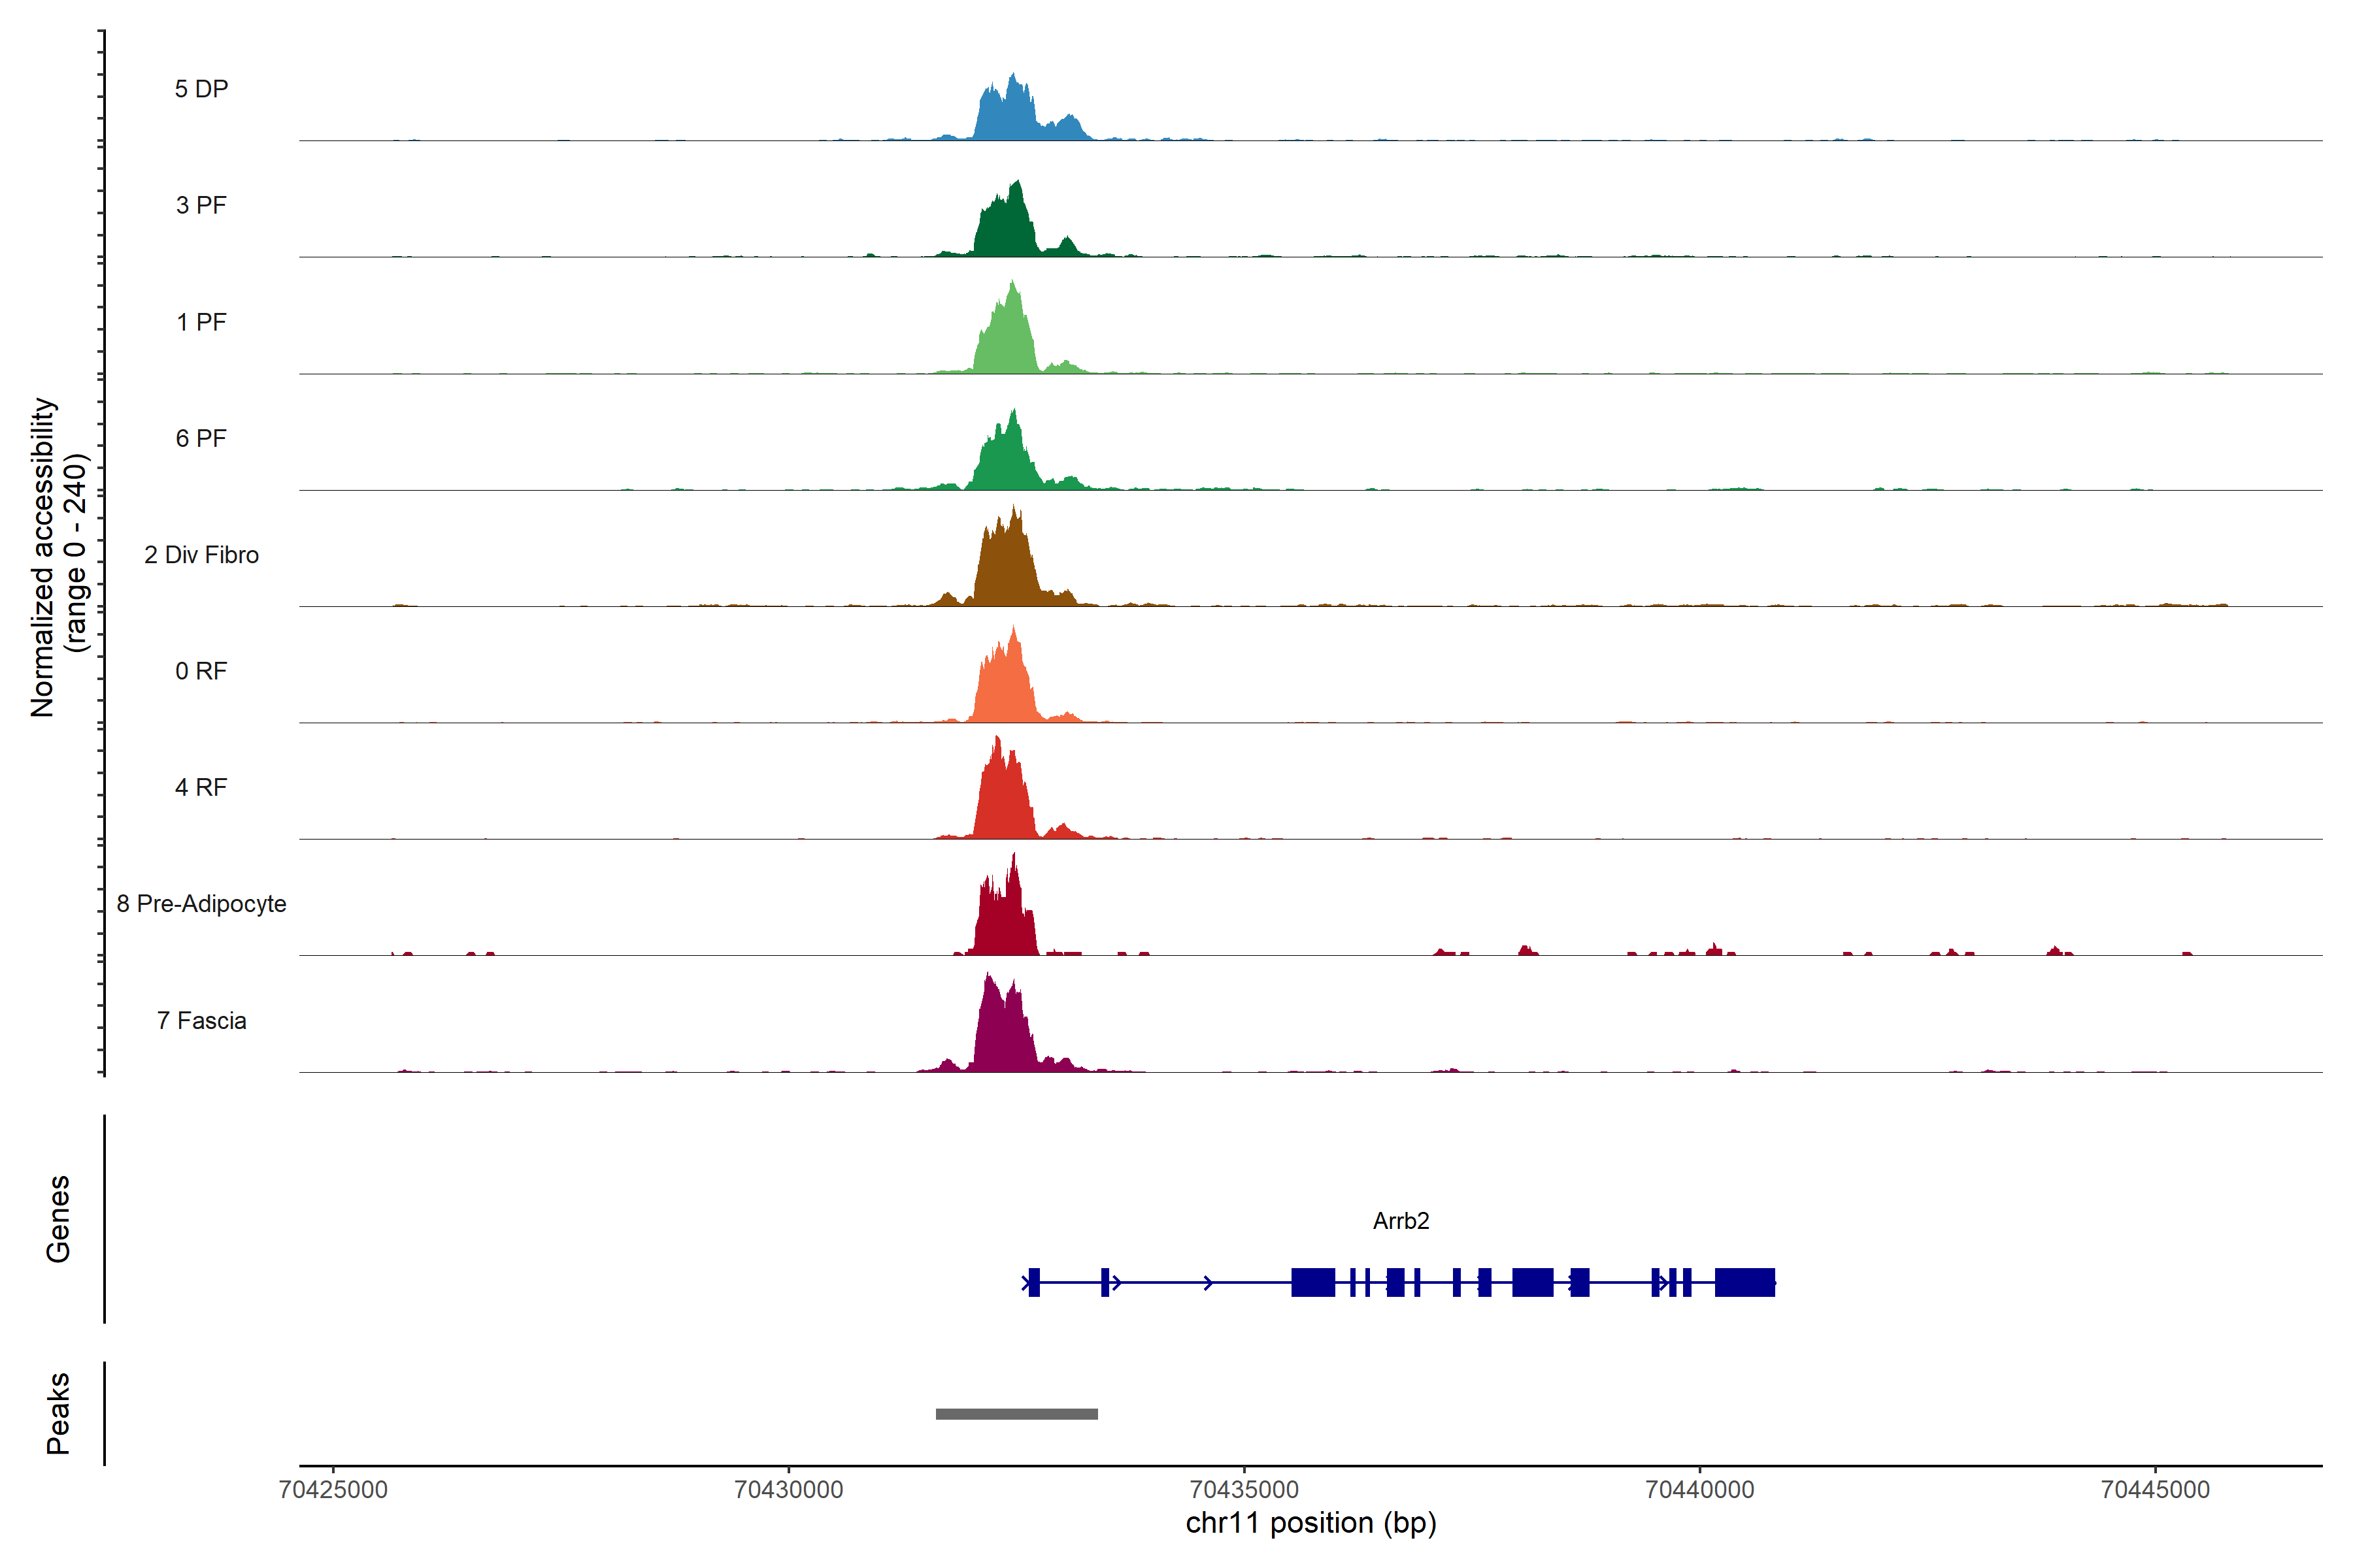Click the 70430000 axis tick label
This screenshot has width=2353, height=1568.
(788, 1489)
